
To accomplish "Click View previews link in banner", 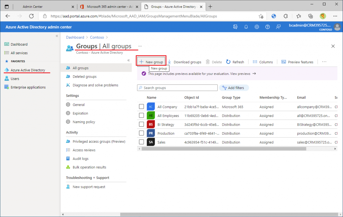I will pyautogui.click(x=240, y=74).
